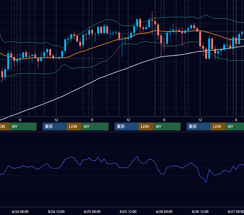Click the 0 hour tick above 6/25 00:00
Image resolution: width=244 pixels, height=215 pixels.
coord(92,120)
